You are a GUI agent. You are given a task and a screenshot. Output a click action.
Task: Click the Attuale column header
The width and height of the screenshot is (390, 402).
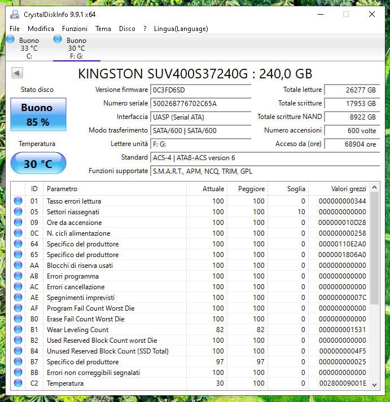(x=207, y=189)
